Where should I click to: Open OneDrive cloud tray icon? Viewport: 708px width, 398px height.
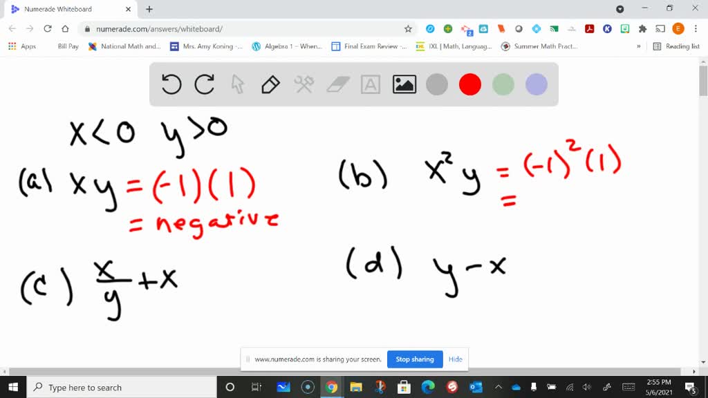pos(516,387)
